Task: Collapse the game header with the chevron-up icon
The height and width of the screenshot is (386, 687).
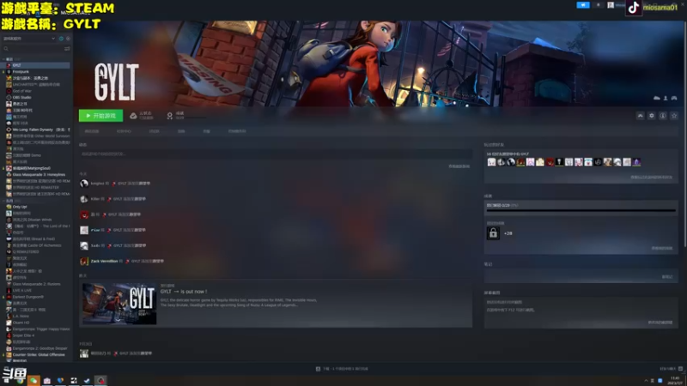Action: [x=640, y=116]
